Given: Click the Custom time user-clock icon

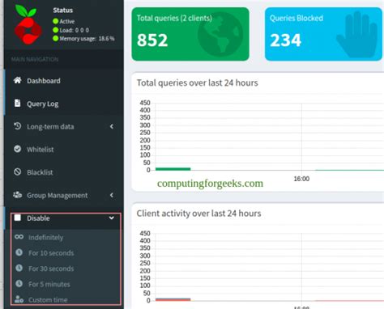Looking at the screenshot, I should [19, 299].
